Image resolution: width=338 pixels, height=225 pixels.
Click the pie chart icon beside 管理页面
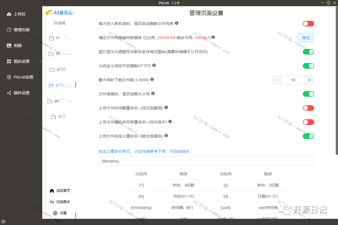[9, 30]
